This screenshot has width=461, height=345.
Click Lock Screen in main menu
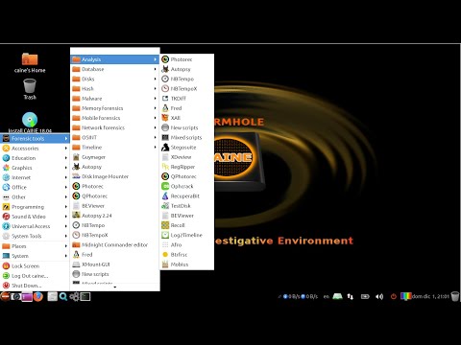coord(35,266)
